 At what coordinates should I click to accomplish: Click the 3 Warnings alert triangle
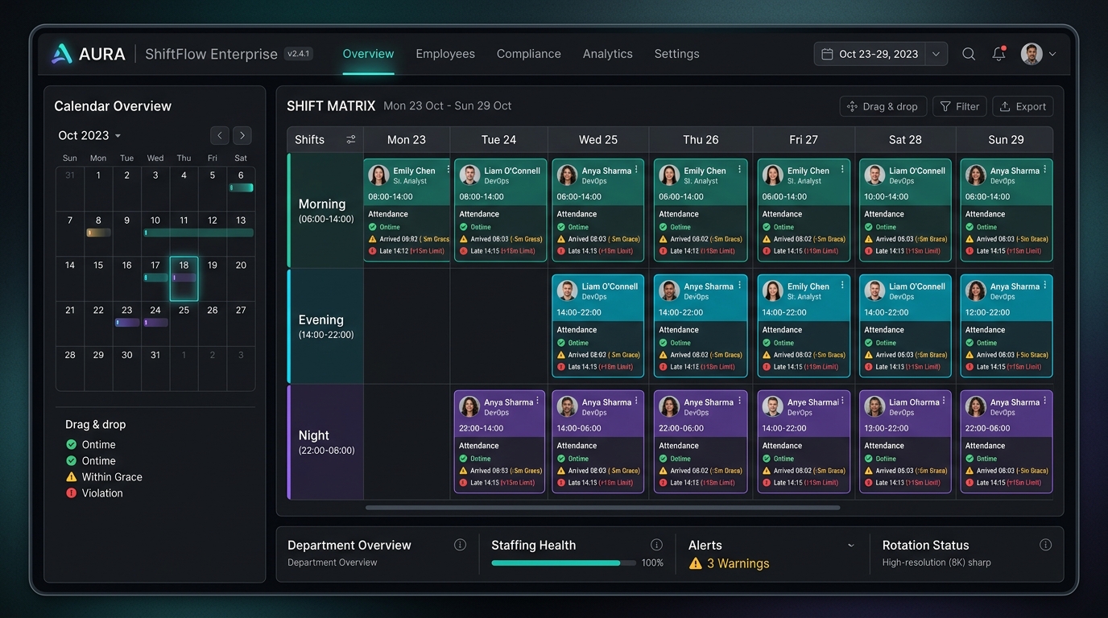(x=696, y=563)
